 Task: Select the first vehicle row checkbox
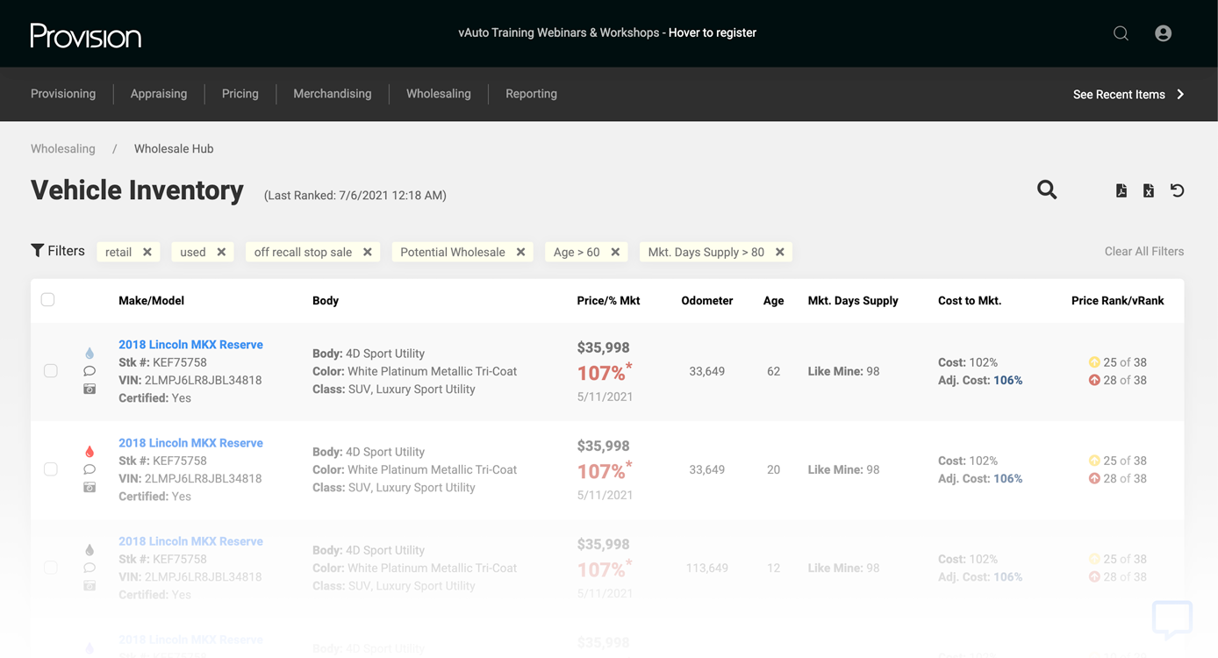pyautogui.click(x=50, y=371)
